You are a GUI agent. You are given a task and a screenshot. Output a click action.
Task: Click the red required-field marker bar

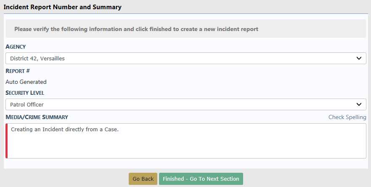click(x=6, y=141)
